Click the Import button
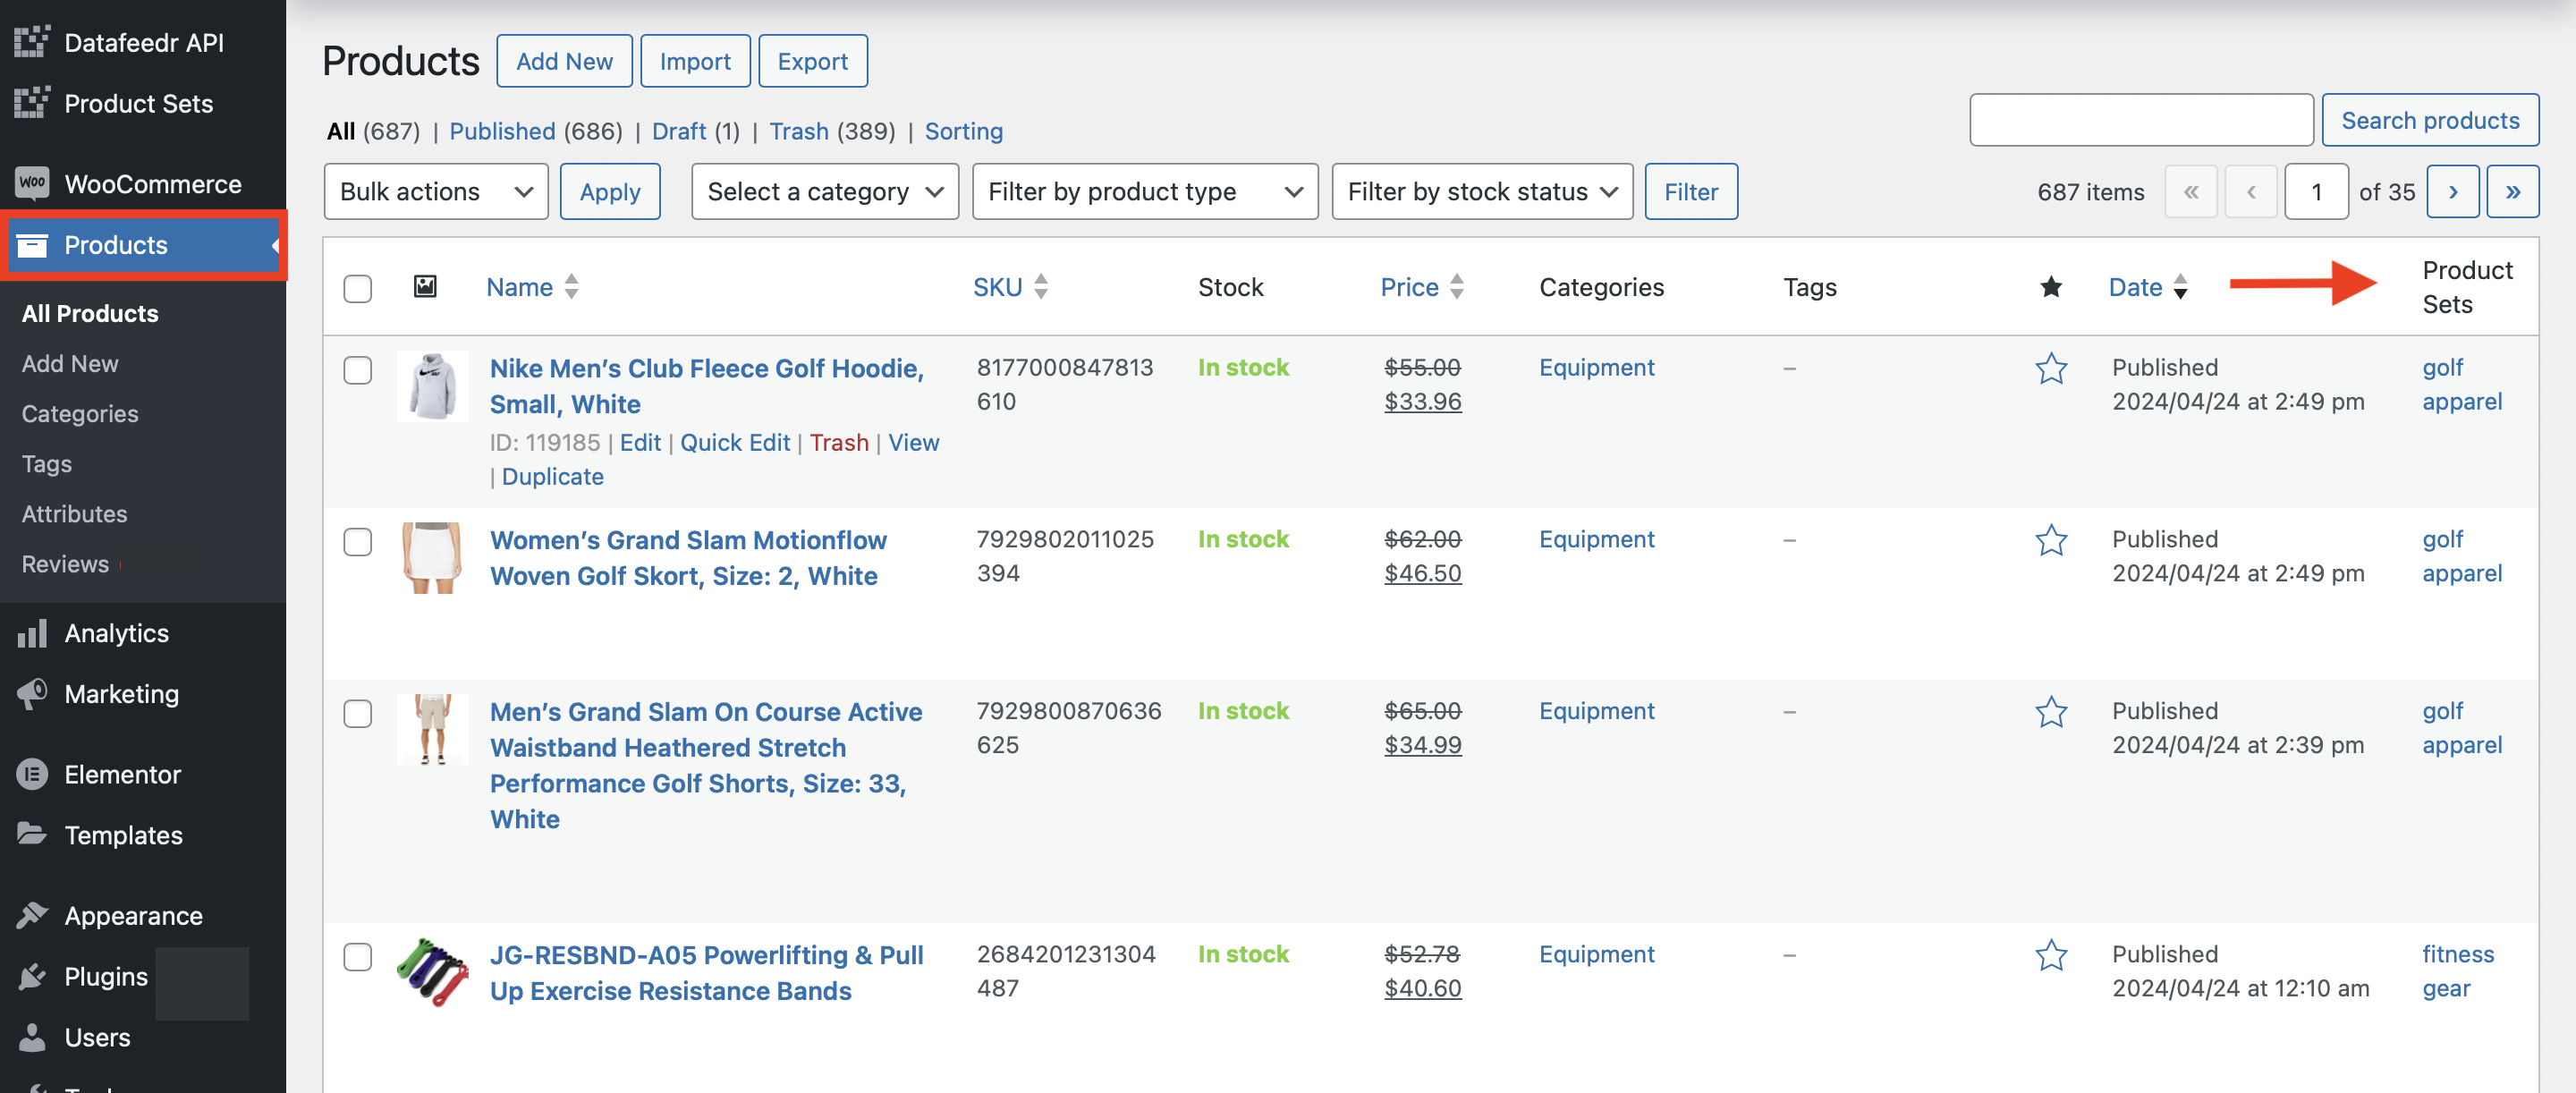Screen dimensions: 2576x1093 pos(695,61)
